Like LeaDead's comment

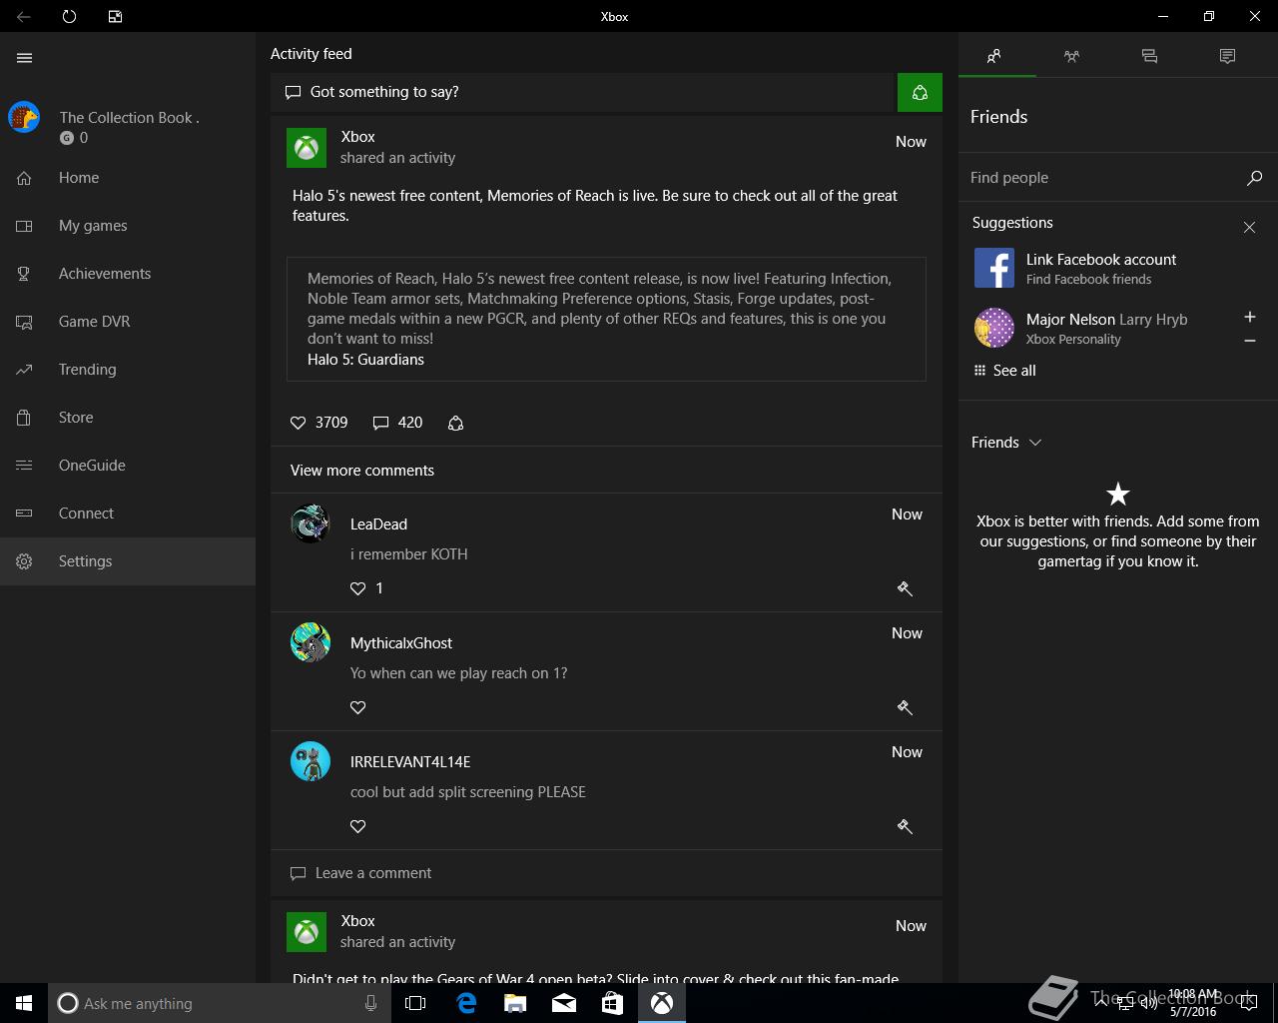coord(357,588)
